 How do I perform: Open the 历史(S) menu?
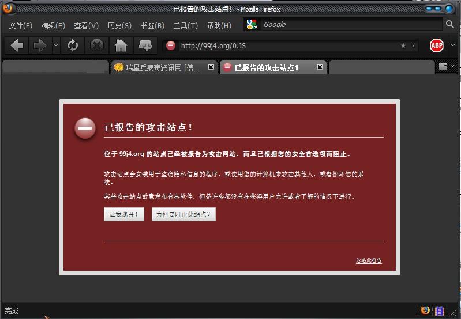click(x=119, y=26)
